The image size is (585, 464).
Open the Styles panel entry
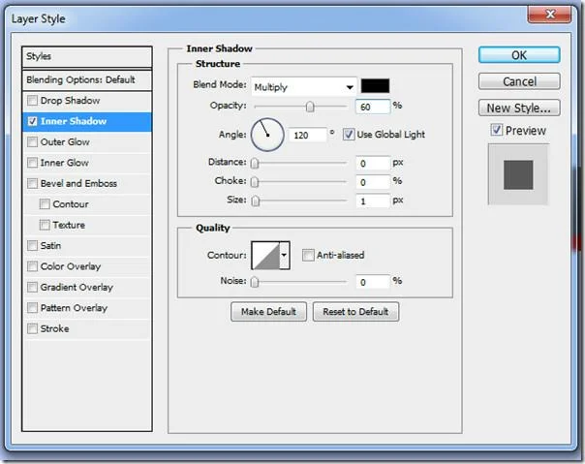click(87, 57)
